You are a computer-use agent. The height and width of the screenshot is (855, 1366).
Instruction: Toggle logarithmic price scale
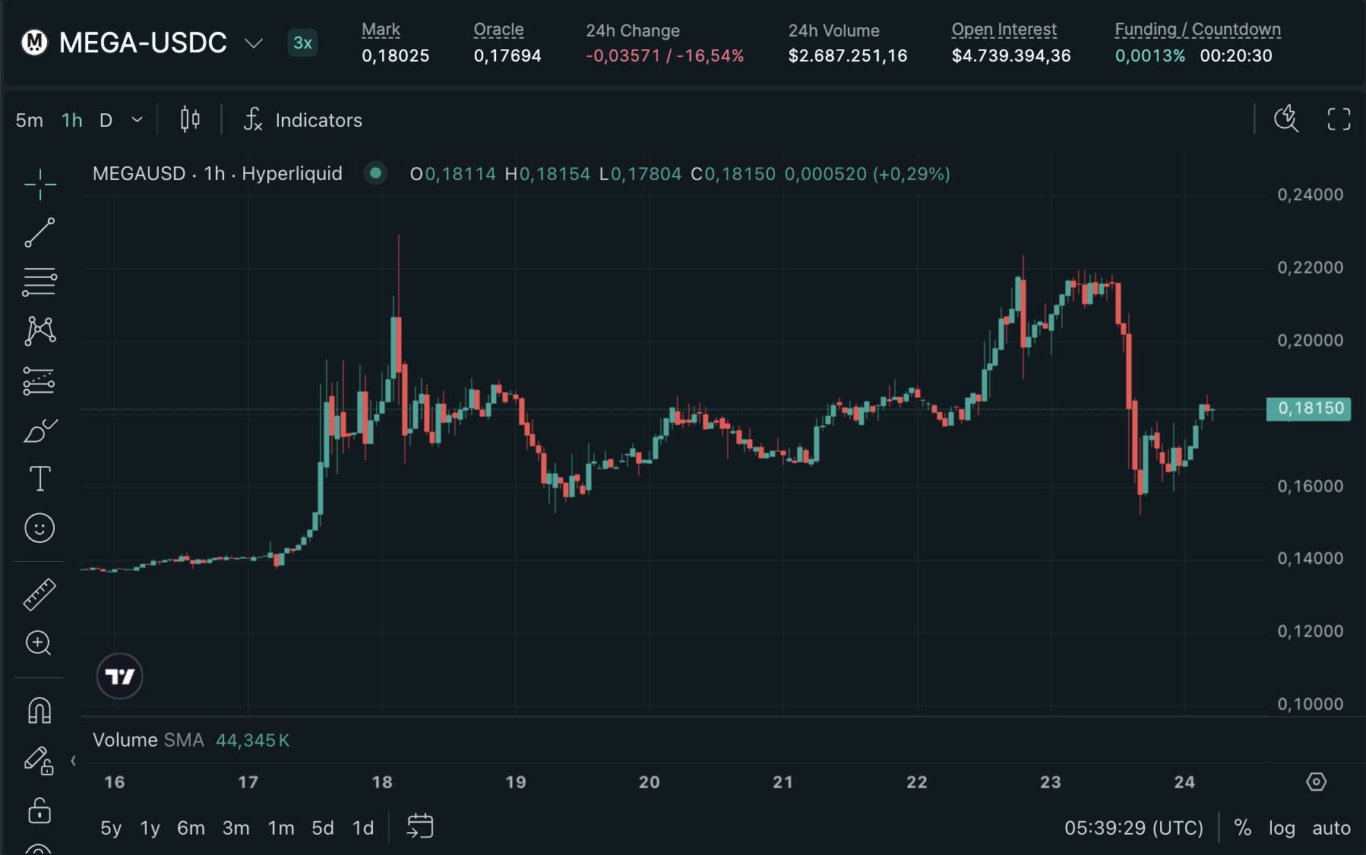pyautogui.click(x=1284, y=828)
